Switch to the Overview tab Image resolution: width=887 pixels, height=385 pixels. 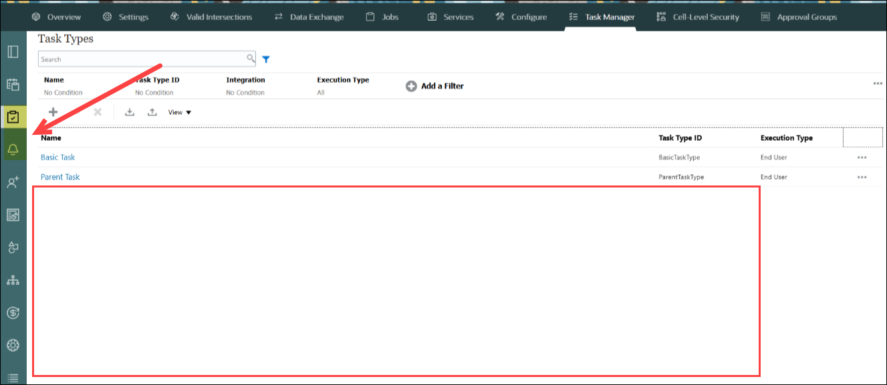[56, 17]
